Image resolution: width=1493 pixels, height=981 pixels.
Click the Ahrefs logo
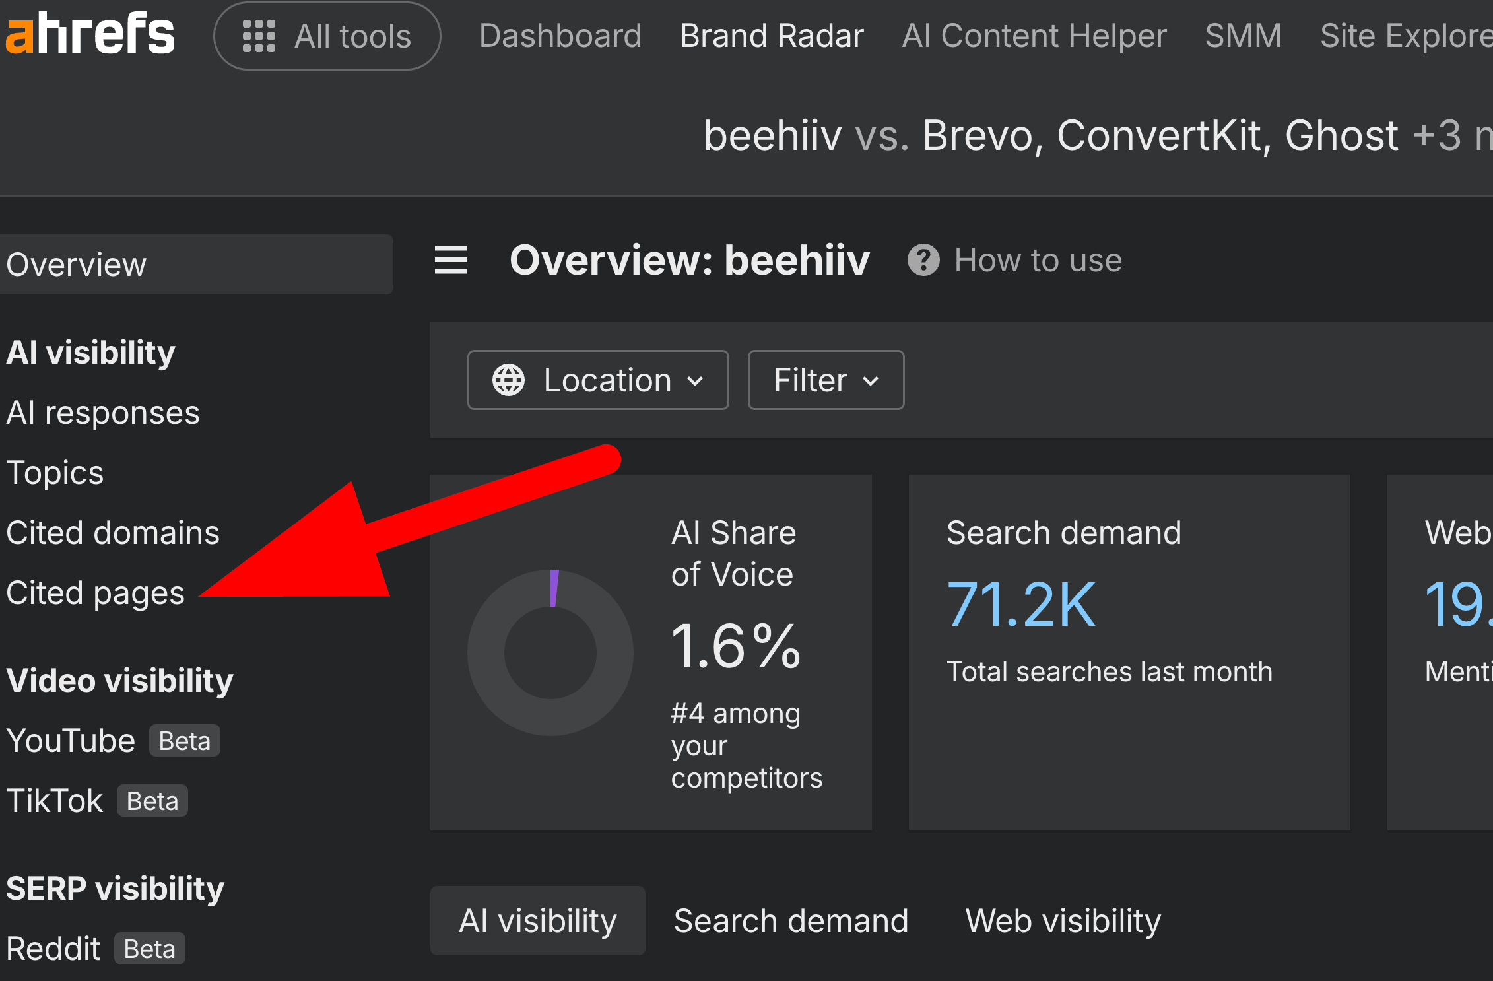click(x=90, y=34)
